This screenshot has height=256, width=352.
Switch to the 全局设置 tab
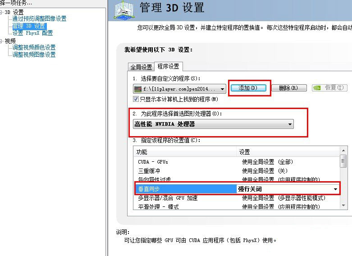pyautogui.click(x=141, y=67)
